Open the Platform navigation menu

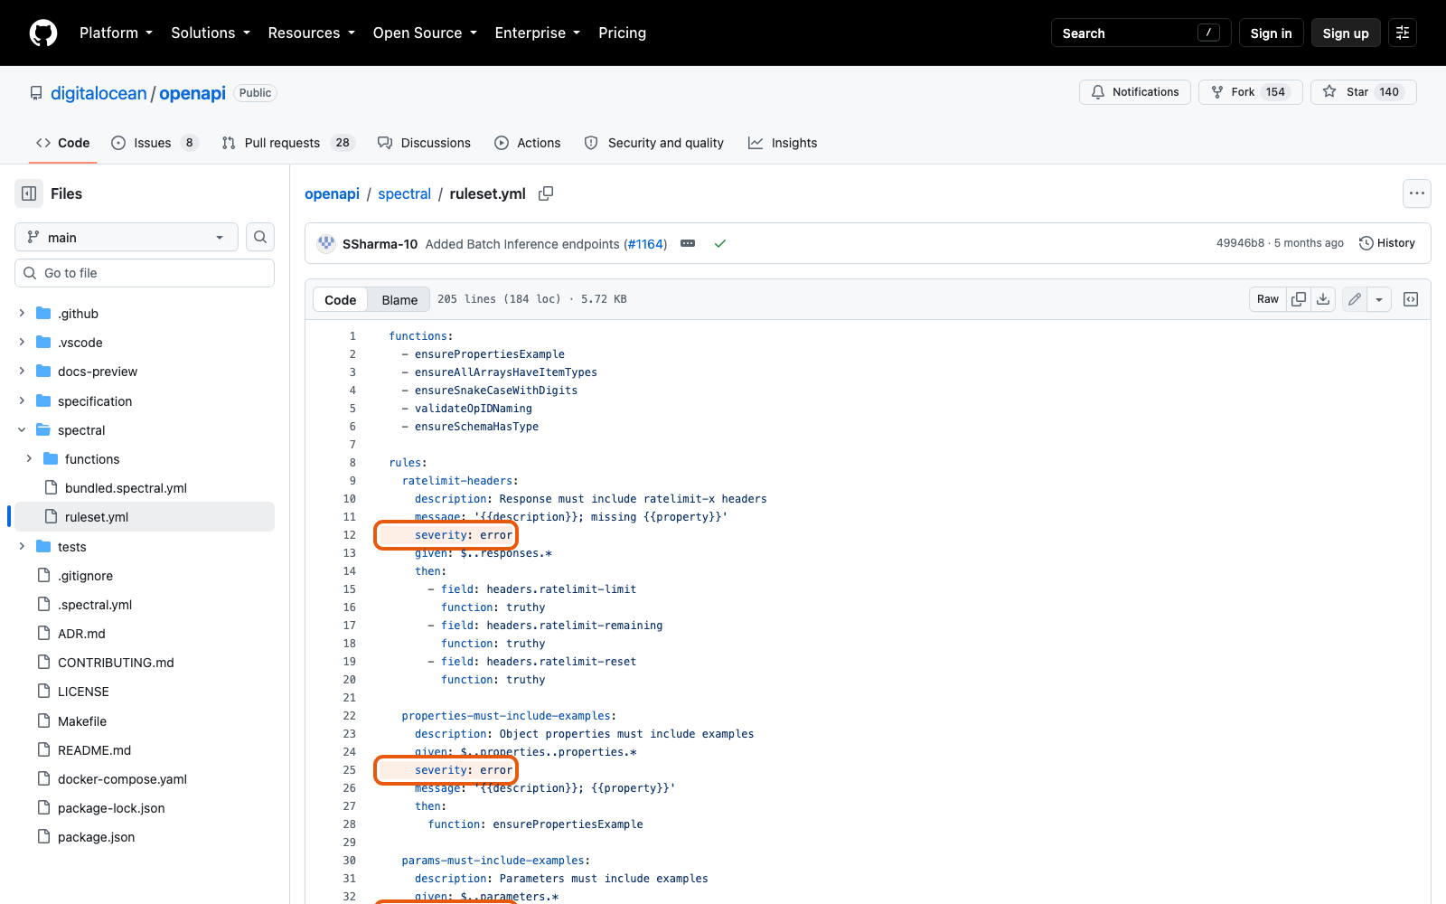[116, 33]
